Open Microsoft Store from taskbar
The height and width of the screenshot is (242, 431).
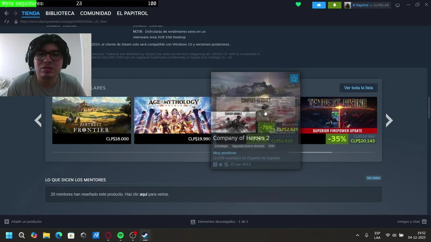pos(71,235)
